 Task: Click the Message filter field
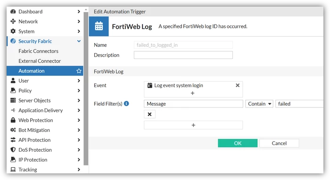tap(193, 104)
